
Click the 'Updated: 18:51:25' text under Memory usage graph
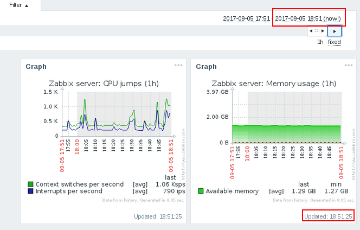pos(328,216)
